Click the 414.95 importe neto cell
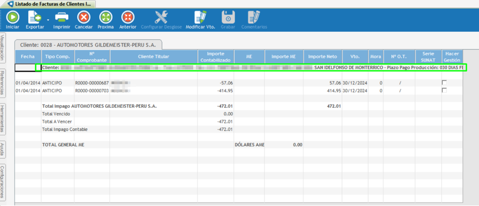479x206 pixels. click(x=323, y=91)
